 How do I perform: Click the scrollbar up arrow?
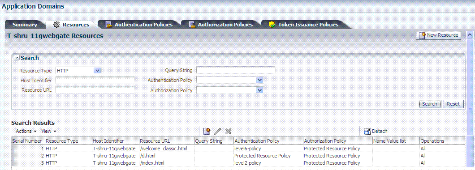(x=470, y=34)
